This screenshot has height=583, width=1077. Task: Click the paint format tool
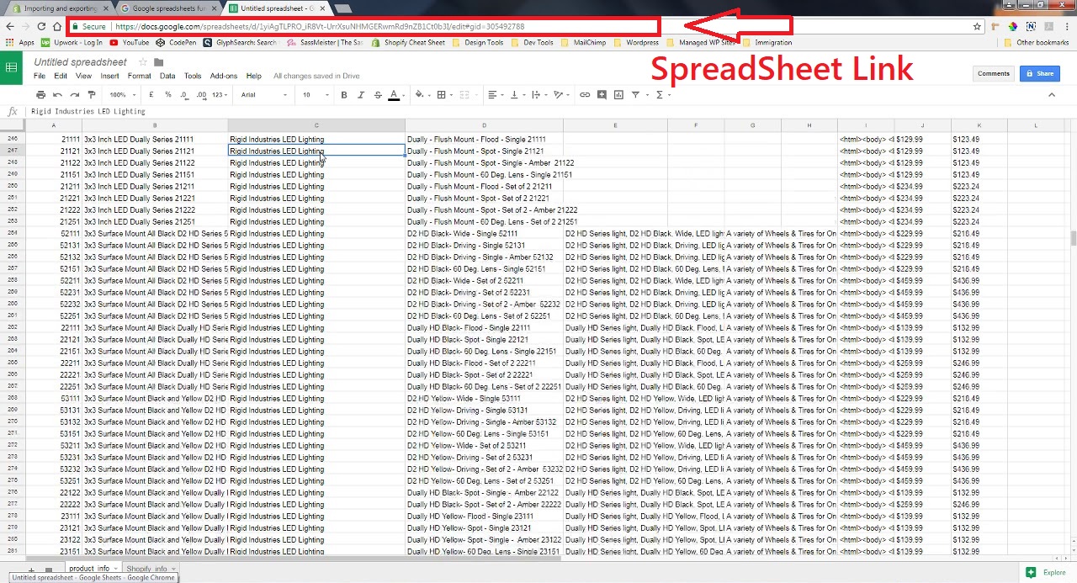click(x=90, y=95)
